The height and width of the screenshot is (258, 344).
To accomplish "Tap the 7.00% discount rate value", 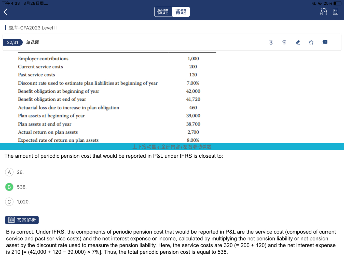I will [x=193, y=83].
